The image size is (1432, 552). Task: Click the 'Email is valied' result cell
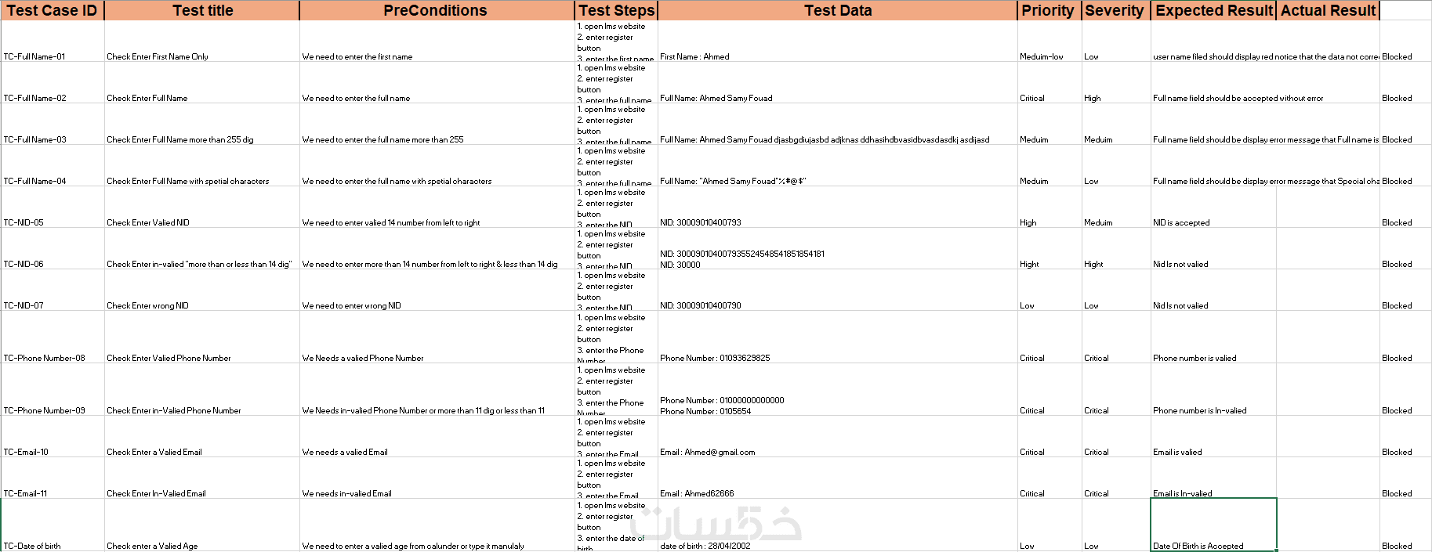pyautogui.click(x=1213, y=436)
